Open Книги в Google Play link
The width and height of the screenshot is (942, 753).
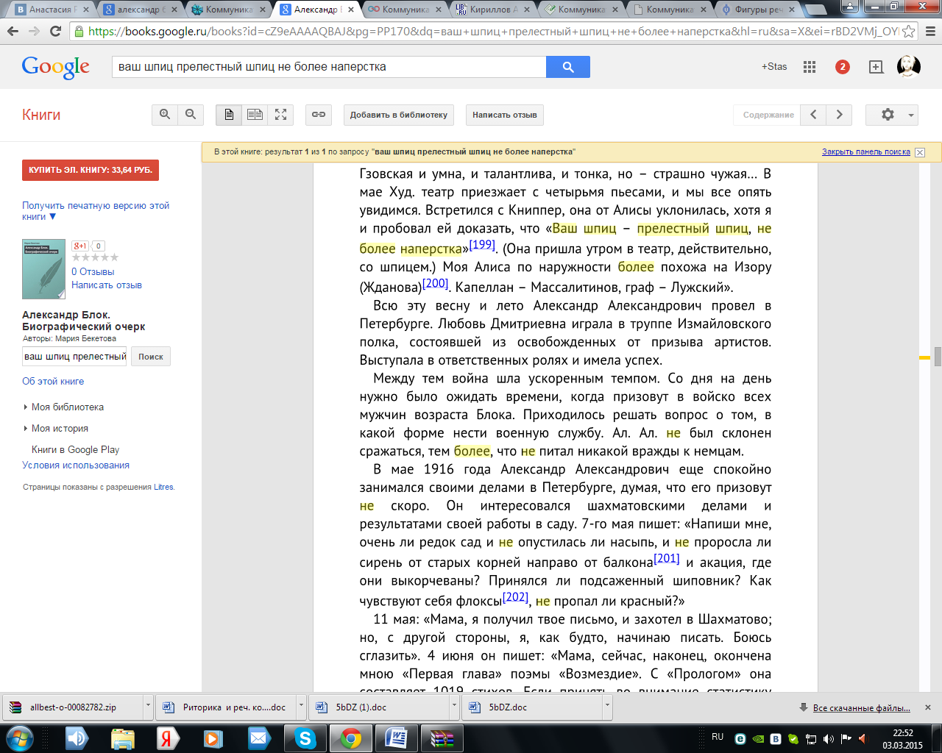tap(75, 449)
